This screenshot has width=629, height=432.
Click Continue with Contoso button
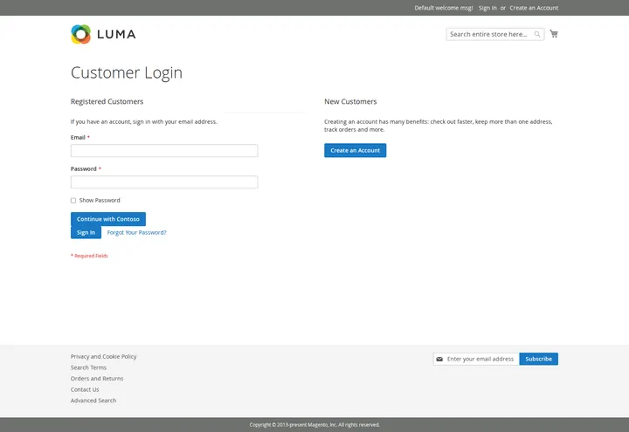coord(108,219)
